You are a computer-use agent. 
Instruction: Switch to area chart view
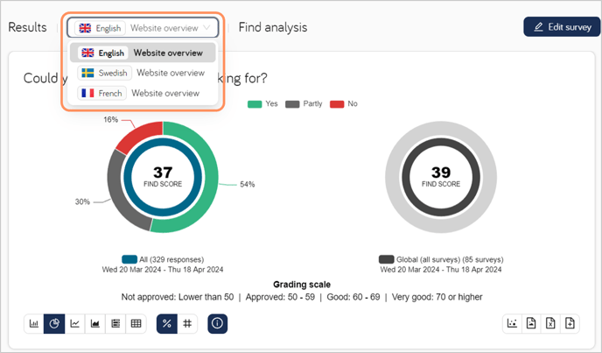(95, 324)
